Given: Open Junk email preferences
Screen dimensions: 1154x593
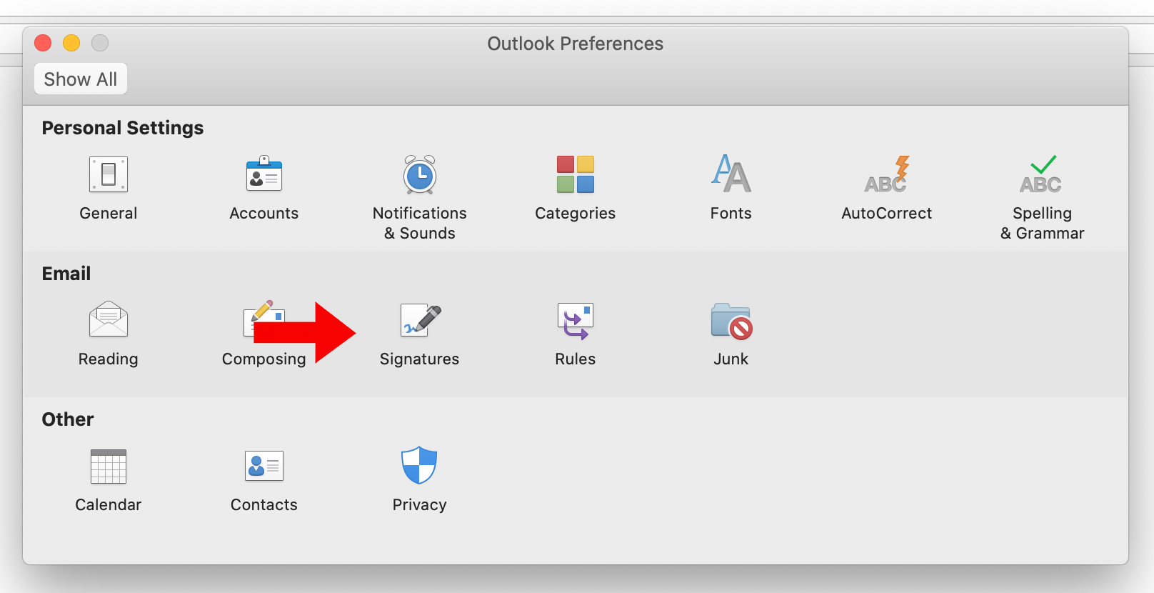Looking at the screenshot, I should [x=731, y=320].
